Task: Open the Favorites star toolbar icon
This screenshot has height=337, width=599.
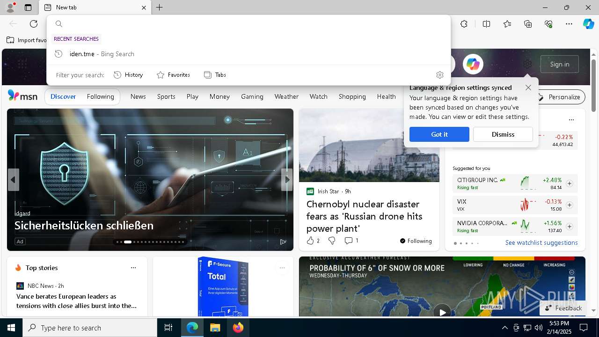Action: pyautogui.click(x=507, y=24)
